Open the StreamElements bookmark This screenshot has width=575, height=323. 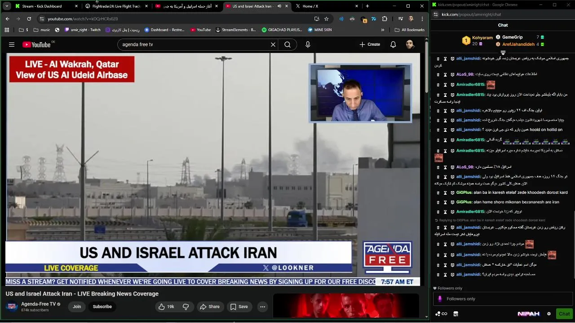[235, 30]
